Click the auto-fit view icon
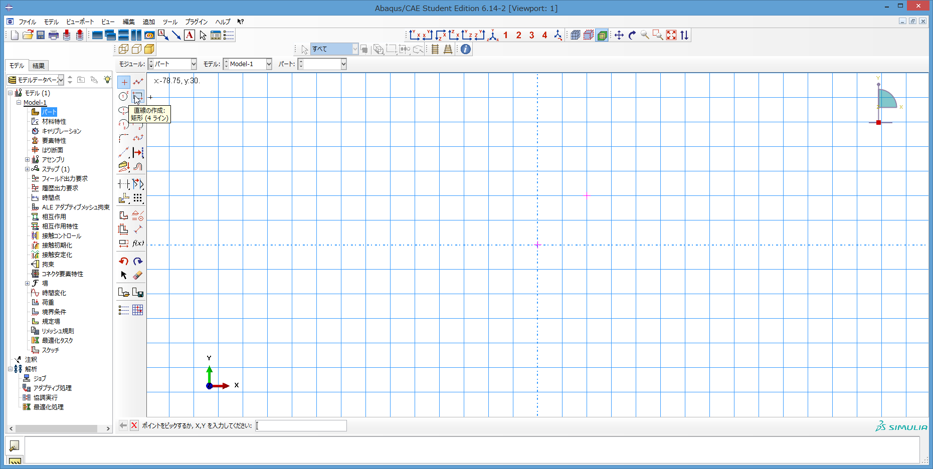Screen dimensions: 933x469 671,35
